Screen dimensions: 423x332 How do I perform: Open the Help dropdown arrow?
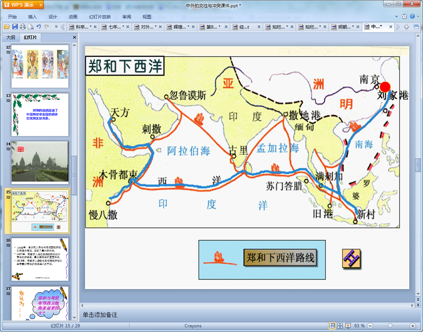418,17
